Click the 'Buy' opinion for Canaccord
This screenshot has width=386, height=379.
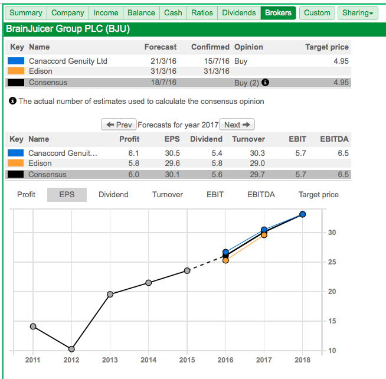pyautogui.click(x=241, y=61)
